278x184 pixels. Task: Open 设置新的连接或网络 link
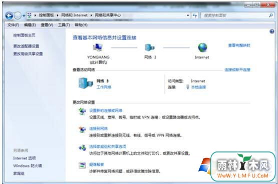(106, 110)
